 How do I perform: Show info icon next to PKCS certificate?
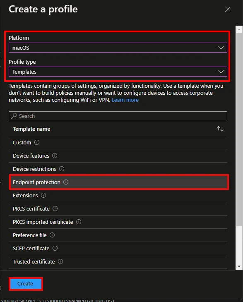point(55,209)
